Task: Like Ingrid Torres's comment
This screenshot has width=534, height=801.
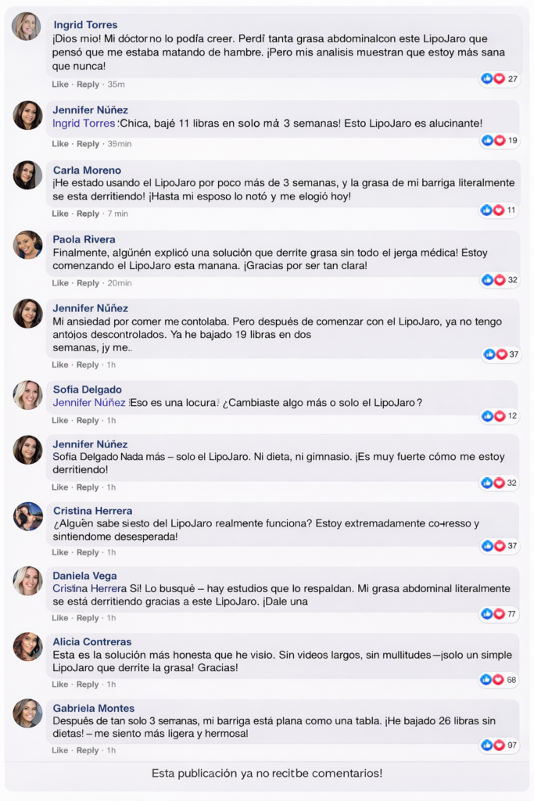Action: click(x=60, y=84)
